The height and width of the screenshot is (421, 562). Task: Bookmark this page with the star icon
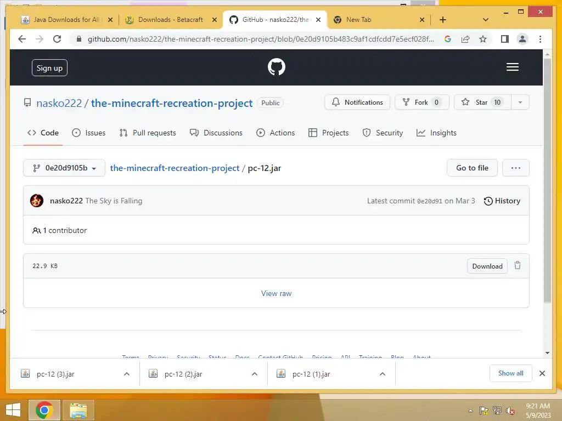tap(483, 39)
